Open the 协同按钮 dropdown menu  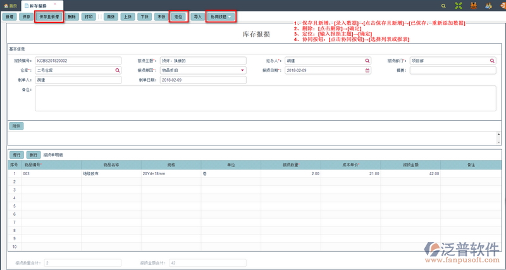tap(222, 16)
